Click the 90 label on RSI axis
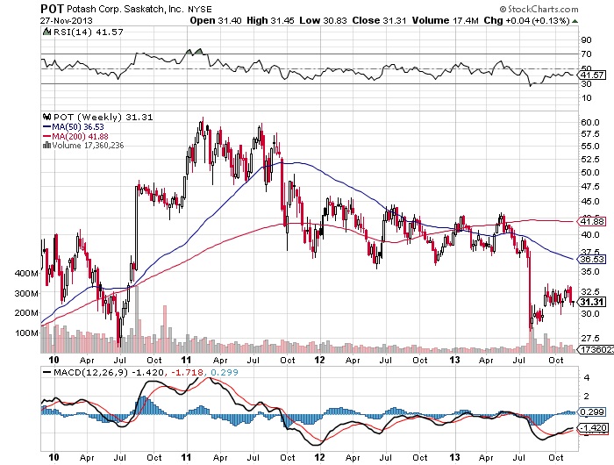Screen dimensions: 614x465 [x=587, y=40]
